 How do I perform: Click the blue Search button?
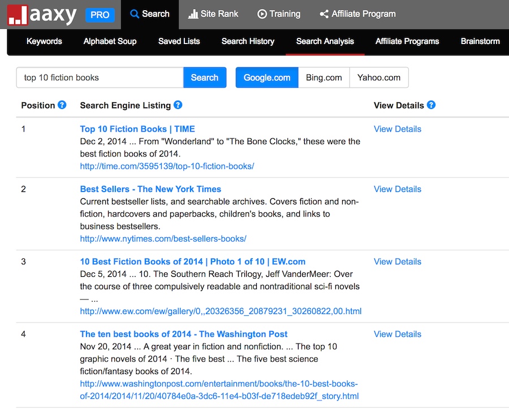205,77
